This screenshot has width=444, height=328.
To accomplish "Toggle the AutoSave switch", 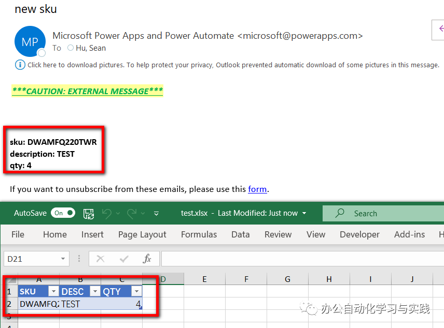I will point(63,213).
